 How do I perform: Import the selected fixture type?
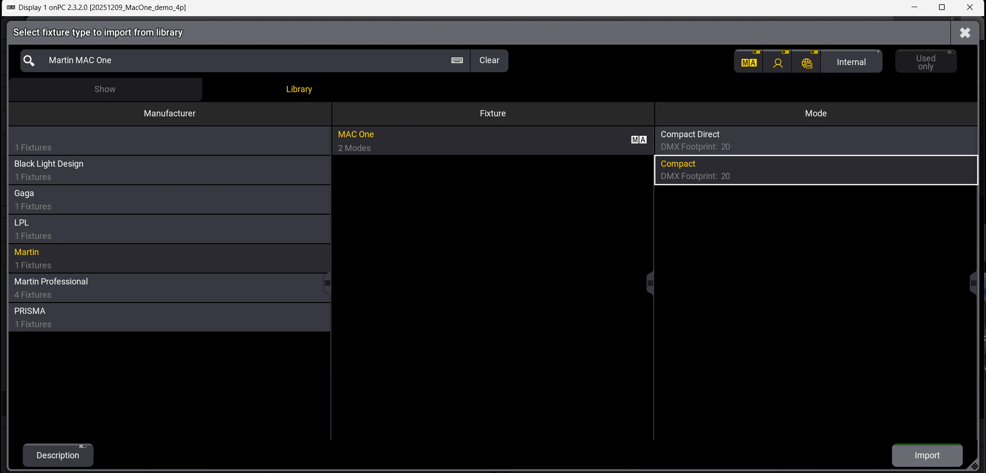[x=927, y=455]
